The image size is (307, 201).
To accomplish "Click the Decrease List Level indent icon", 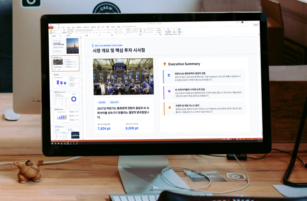I will coord(108,30).
